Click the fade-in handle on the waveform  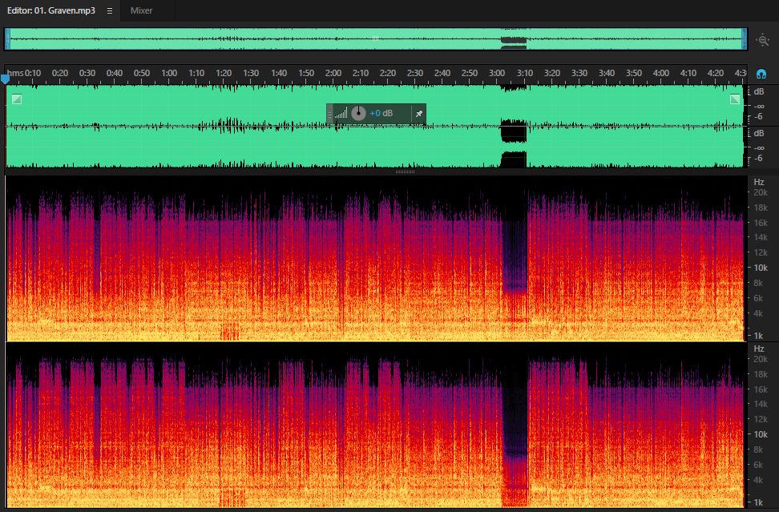pyautogui.click(x=17, y=99)
